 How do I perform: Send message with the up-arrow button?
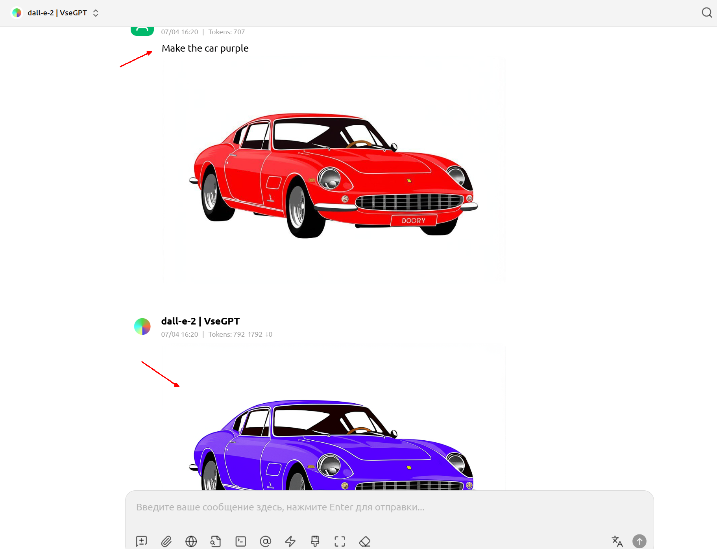[639, 541]
